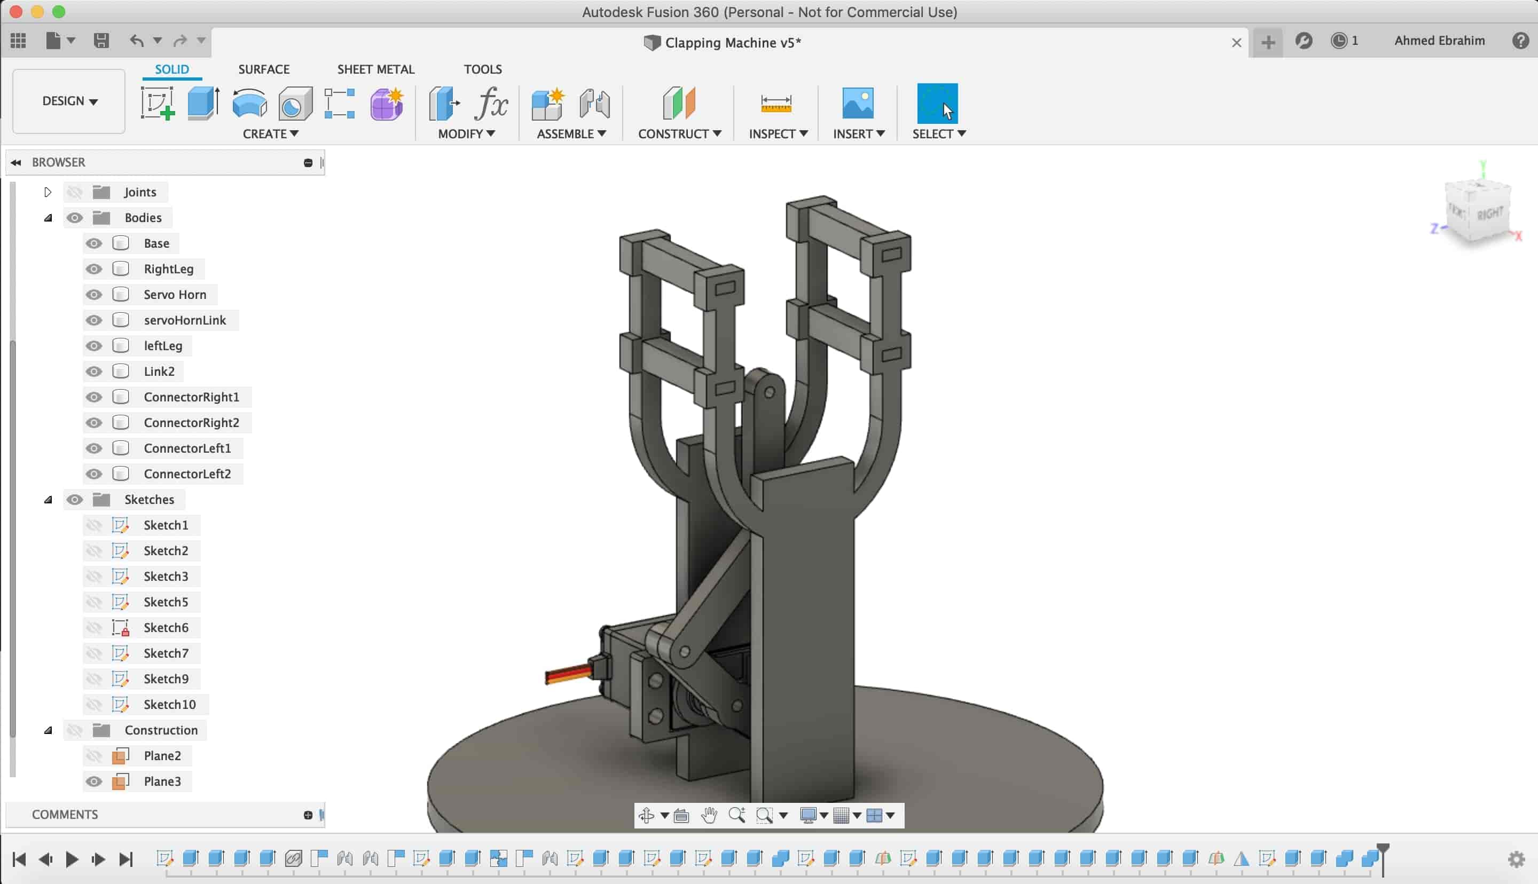
Task: Open the SELECT menu
Action: click(x=939, y=133)
